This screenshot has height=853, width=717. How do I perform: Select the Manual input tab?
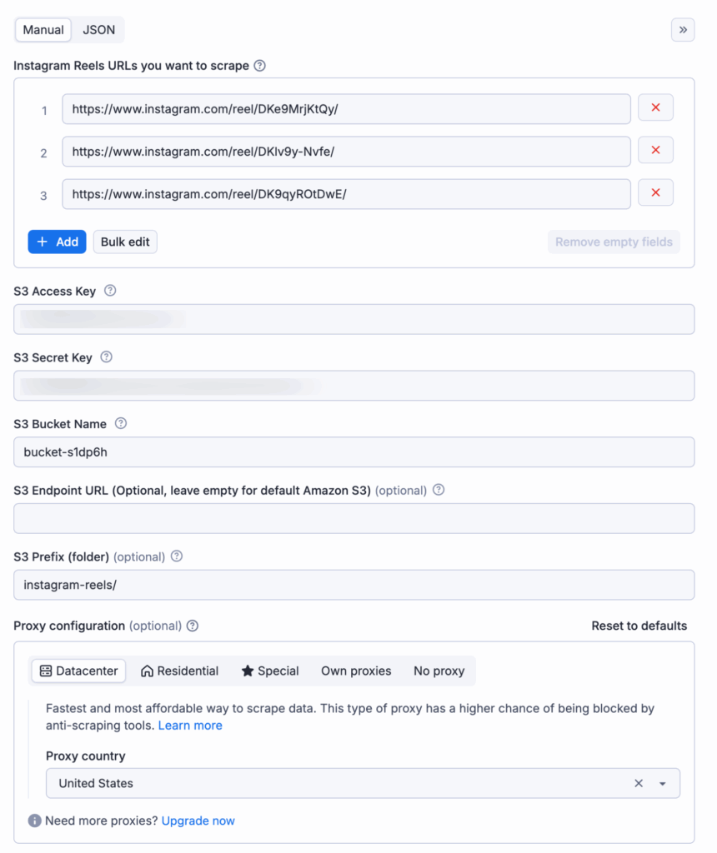[x=43, y=30]
